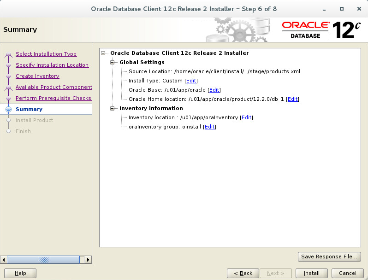Select the Source Location row
The height and width of the screenshot is (280, 368).
click(214, 71)
